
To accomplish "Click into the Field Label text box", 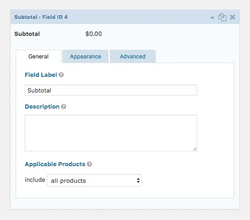I will click(x=111, y=90).
